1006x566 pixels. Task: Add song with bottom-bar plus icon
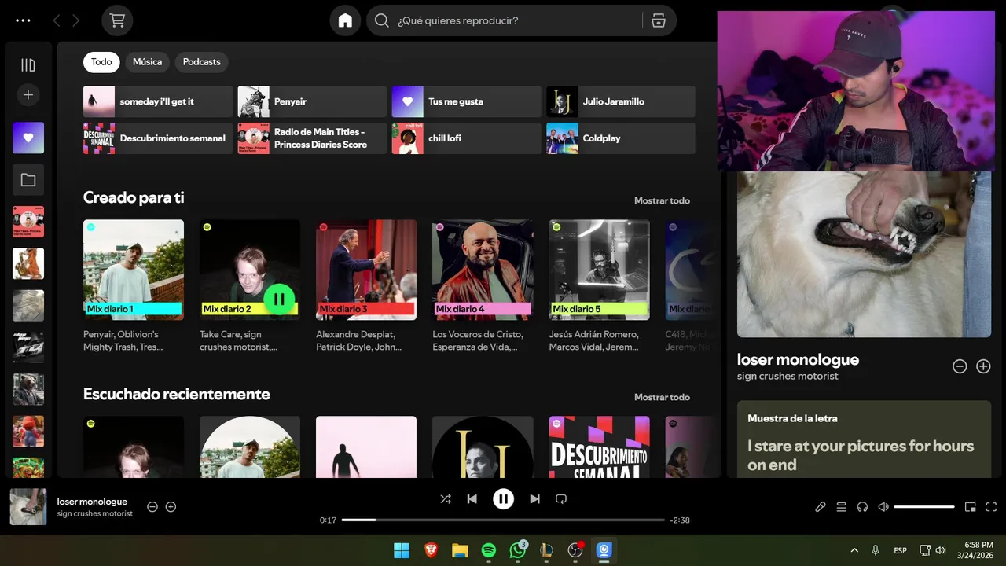[171, 507]
